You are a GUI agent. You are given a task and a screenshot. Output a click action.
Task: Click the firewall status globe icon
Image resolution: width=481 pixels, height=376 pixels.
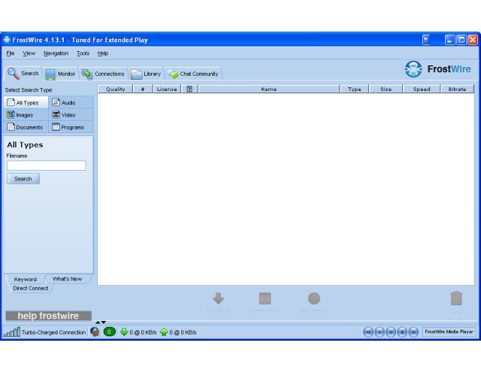coord(95,332)
